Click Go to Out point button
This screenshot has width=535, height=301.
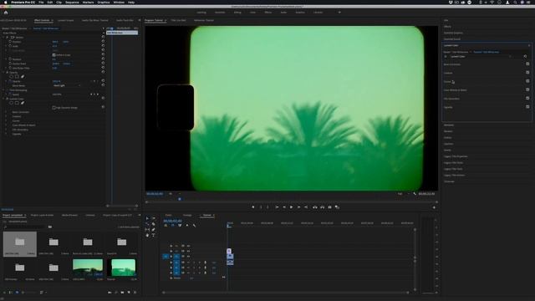[x=306, y=207]
